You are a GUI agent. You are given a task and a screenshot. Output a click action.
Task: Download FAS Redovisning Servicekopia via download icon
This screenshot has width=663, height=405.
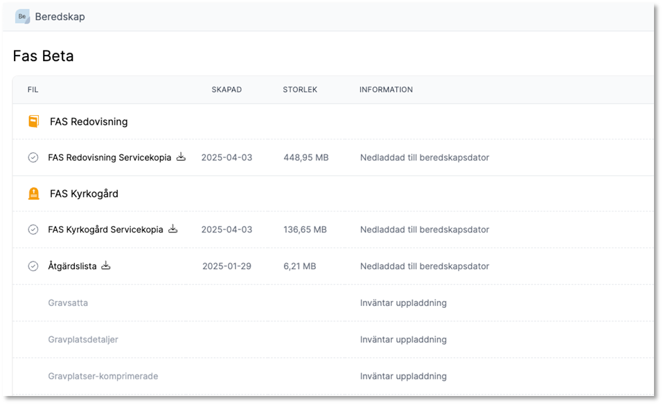pyautogui.click(x=181, y=157)
